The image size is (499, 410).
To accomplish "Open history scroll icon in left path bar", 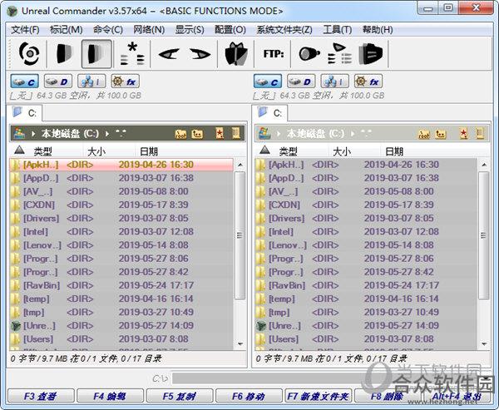I will [236, 133].
